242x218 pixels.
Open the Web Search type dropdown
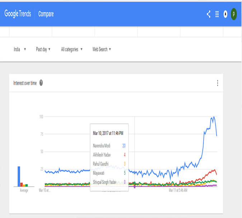coord(102,49)
